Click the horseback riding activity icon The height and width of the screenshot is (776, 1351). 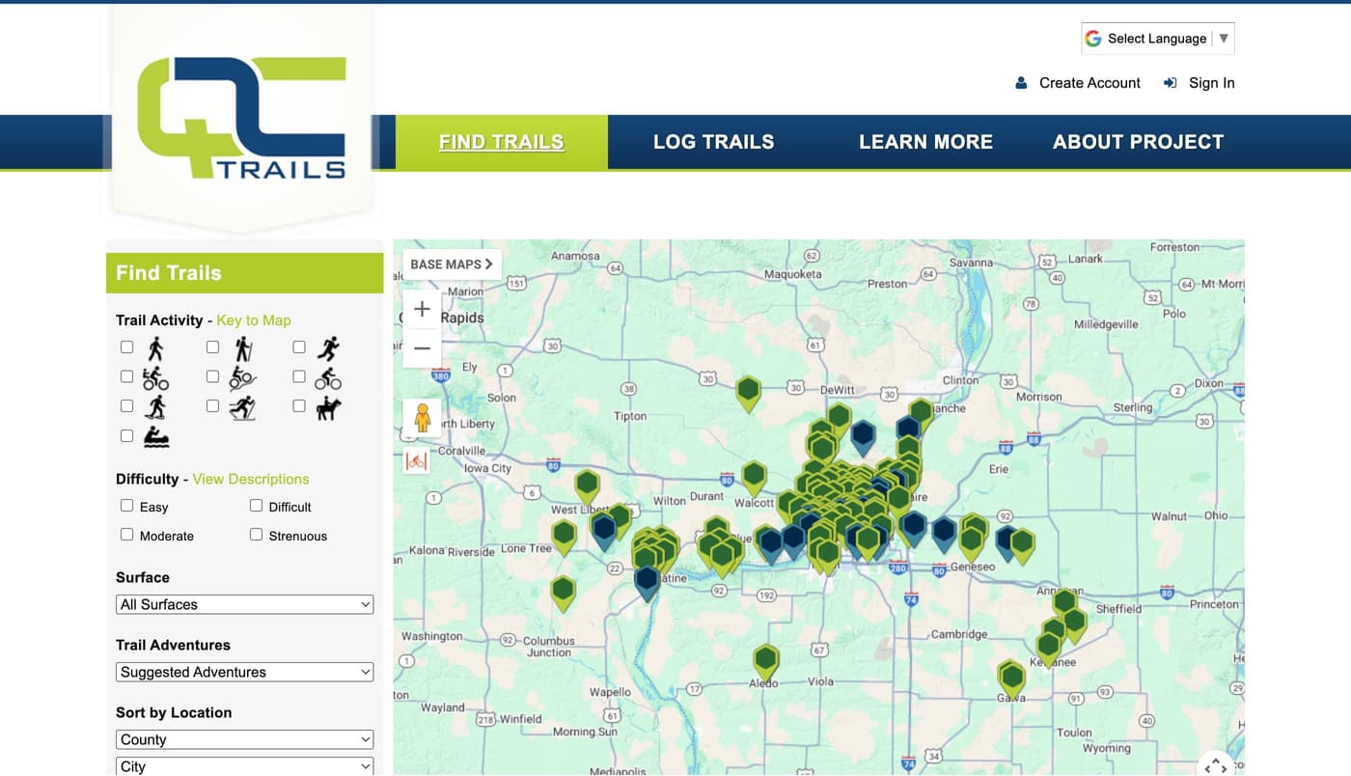pos(329,408)
